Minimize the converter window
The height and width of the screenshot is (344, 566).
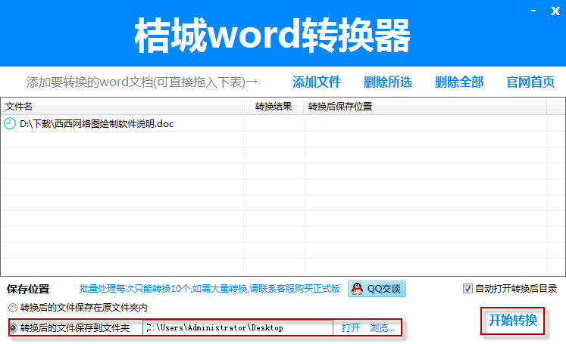[534, 11]
